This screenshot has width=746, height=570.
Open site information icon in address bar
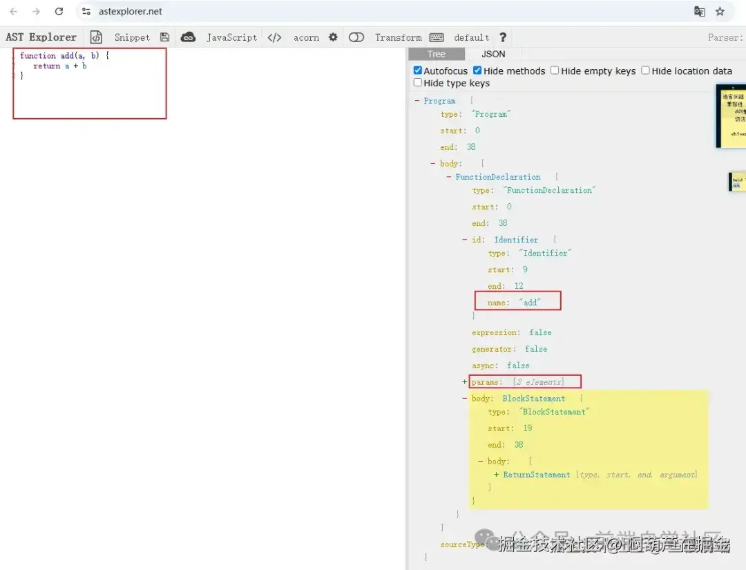86,12
